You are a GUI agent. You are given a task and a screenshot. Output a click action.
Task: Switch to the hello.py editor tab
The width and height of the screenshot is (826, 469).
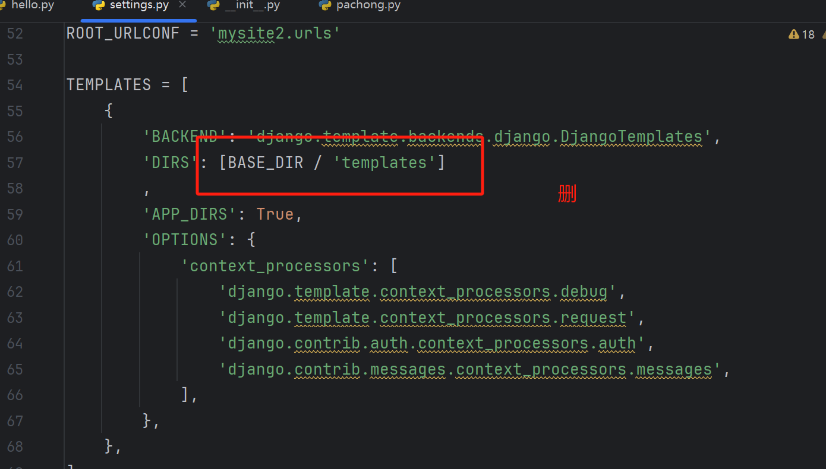tap(27, 5)
